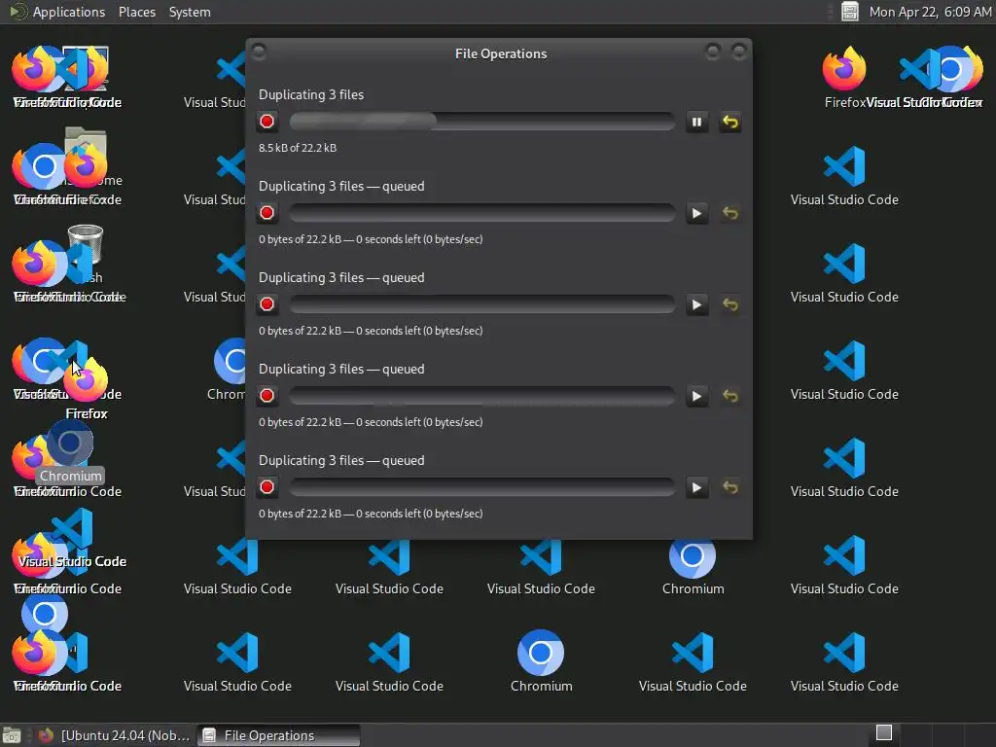
Task: Click the File Operations dialog title
Action: (501, 54)
